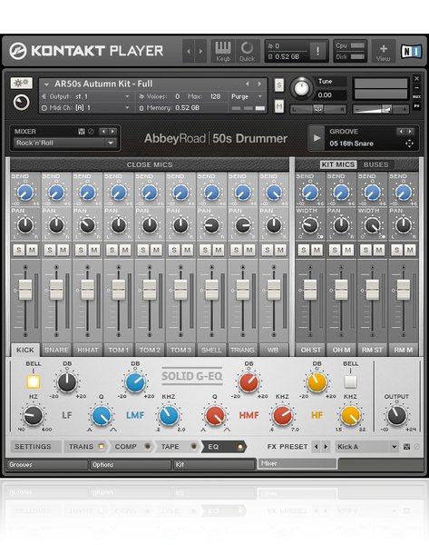This screenshot has height=545, width=429.
Task: Mute the SNARE channel
Action: 63,250
